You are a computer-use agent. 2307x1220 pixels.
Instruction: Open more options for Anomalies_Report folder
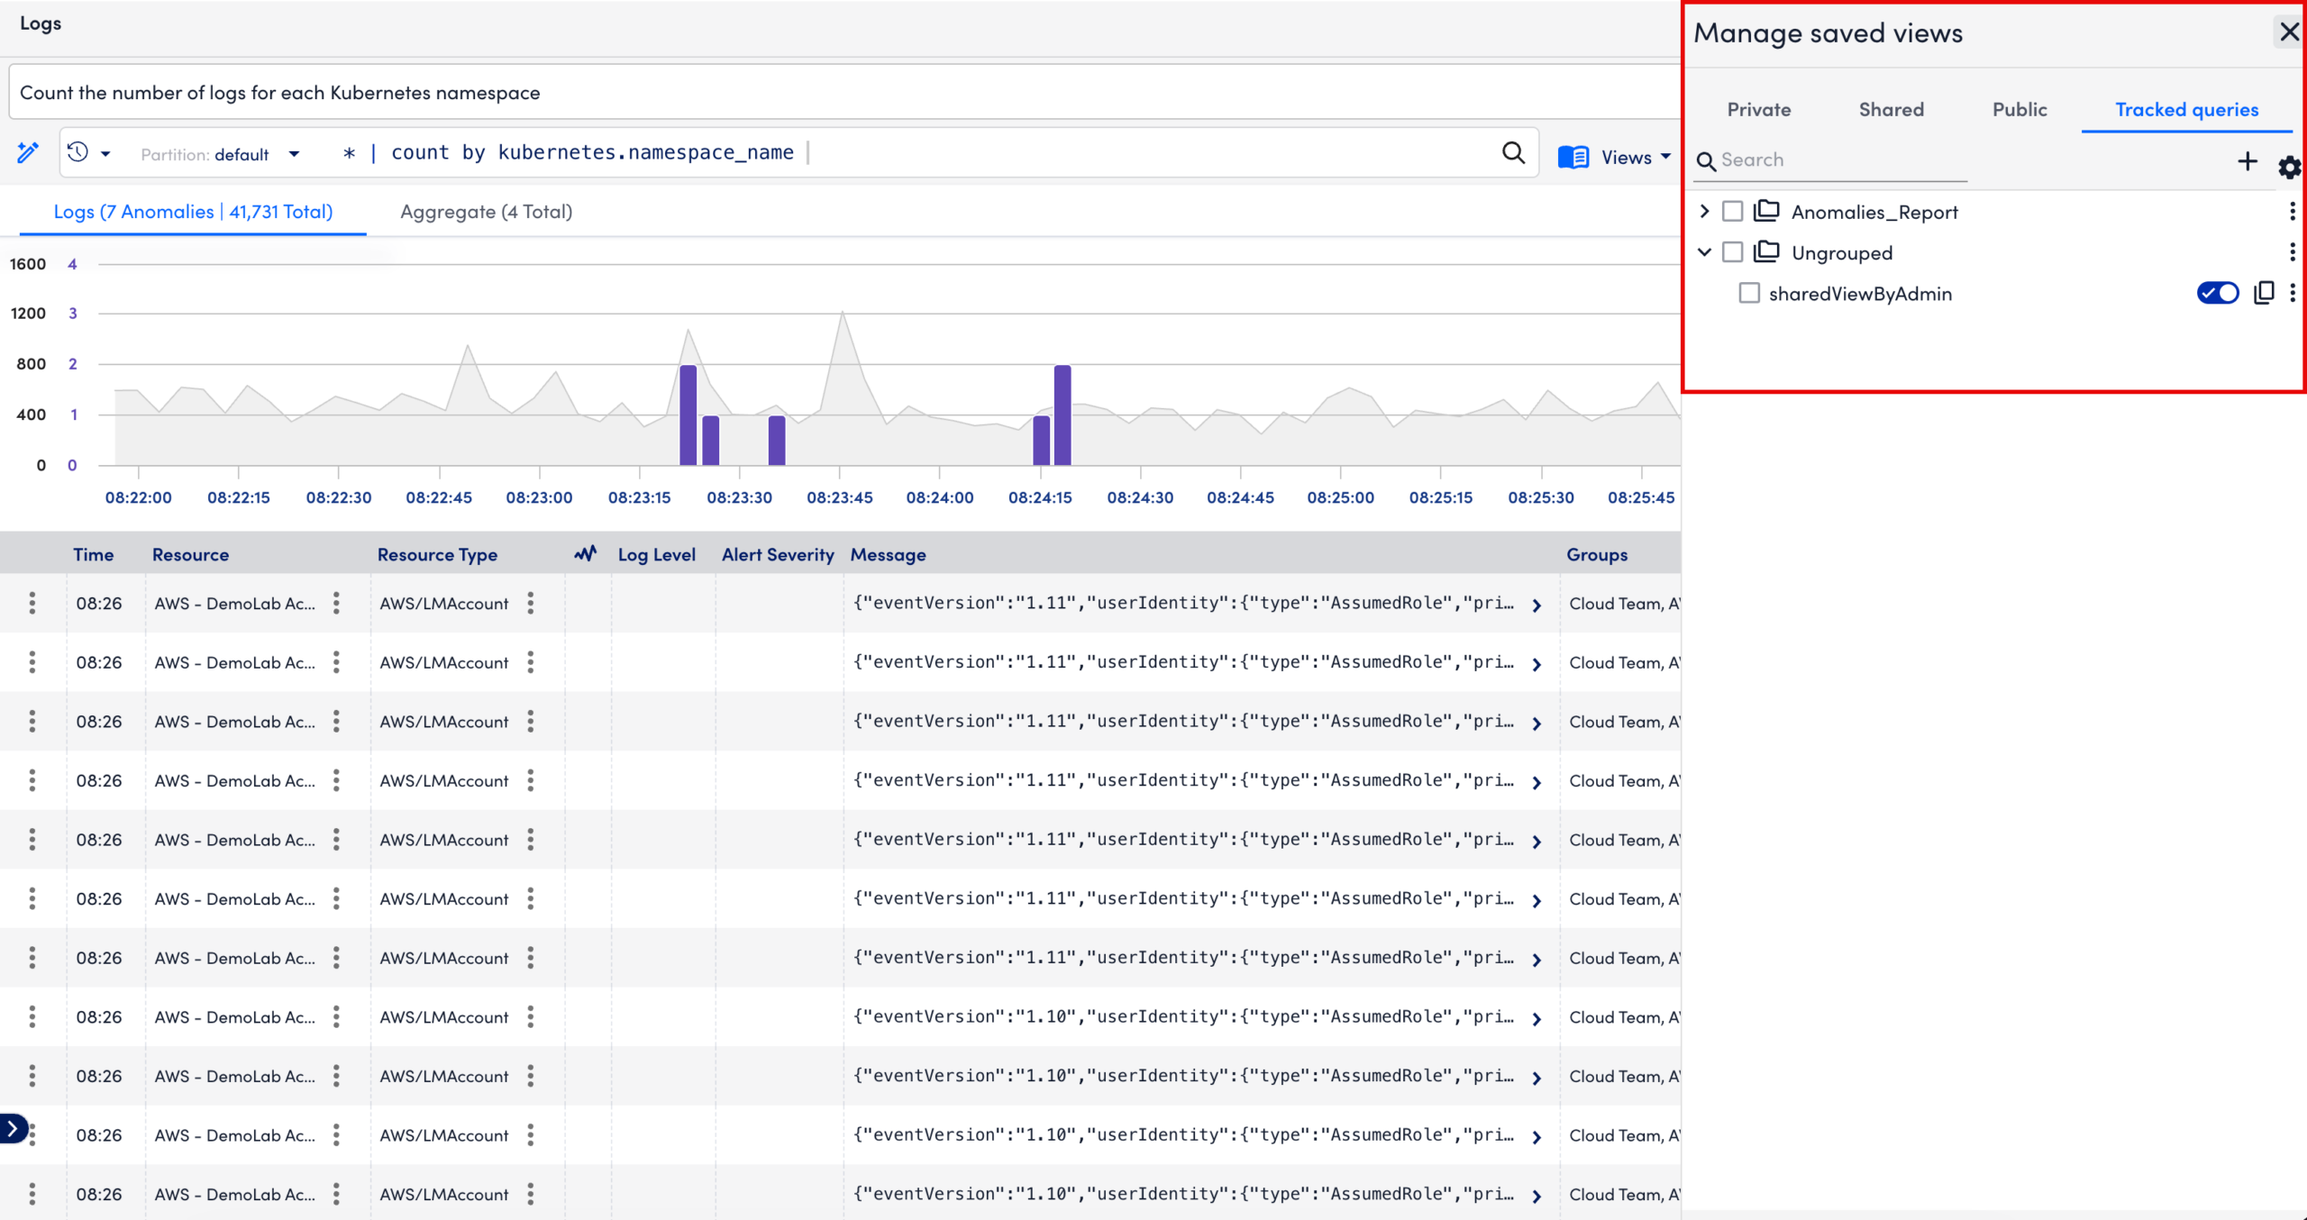click(x=2293, y=212)
